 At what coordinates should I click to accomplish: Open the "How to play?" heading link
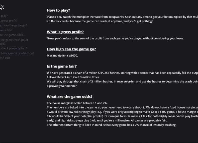(58, 10)
